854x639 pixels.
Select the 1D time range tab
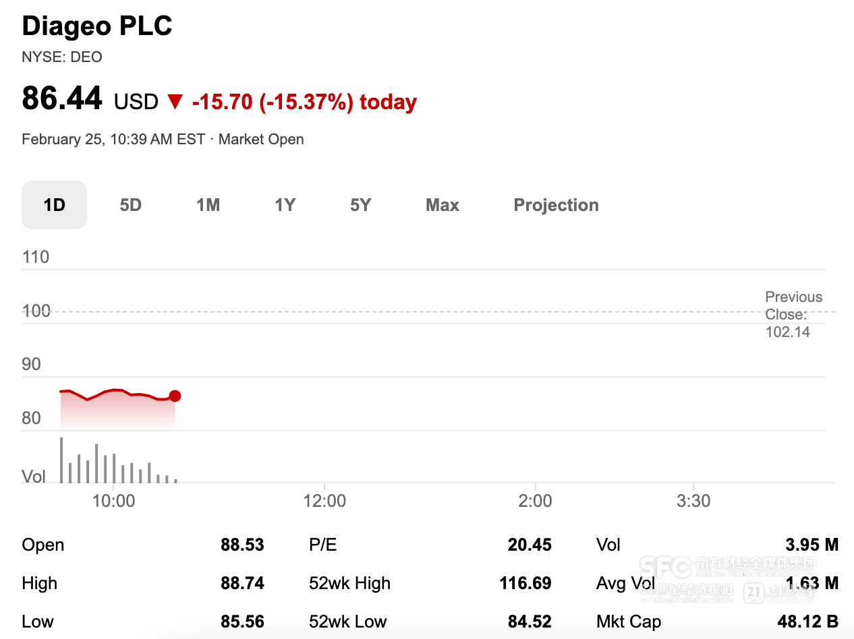[54, 205]
